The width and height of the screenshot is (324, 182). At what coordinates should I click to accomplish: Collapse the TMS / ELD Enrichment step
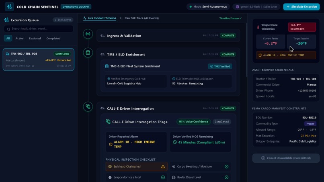click(168, 54)
